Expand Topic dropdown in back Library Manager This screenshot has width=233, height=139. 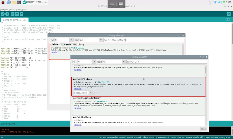click(x=101, y=40)
